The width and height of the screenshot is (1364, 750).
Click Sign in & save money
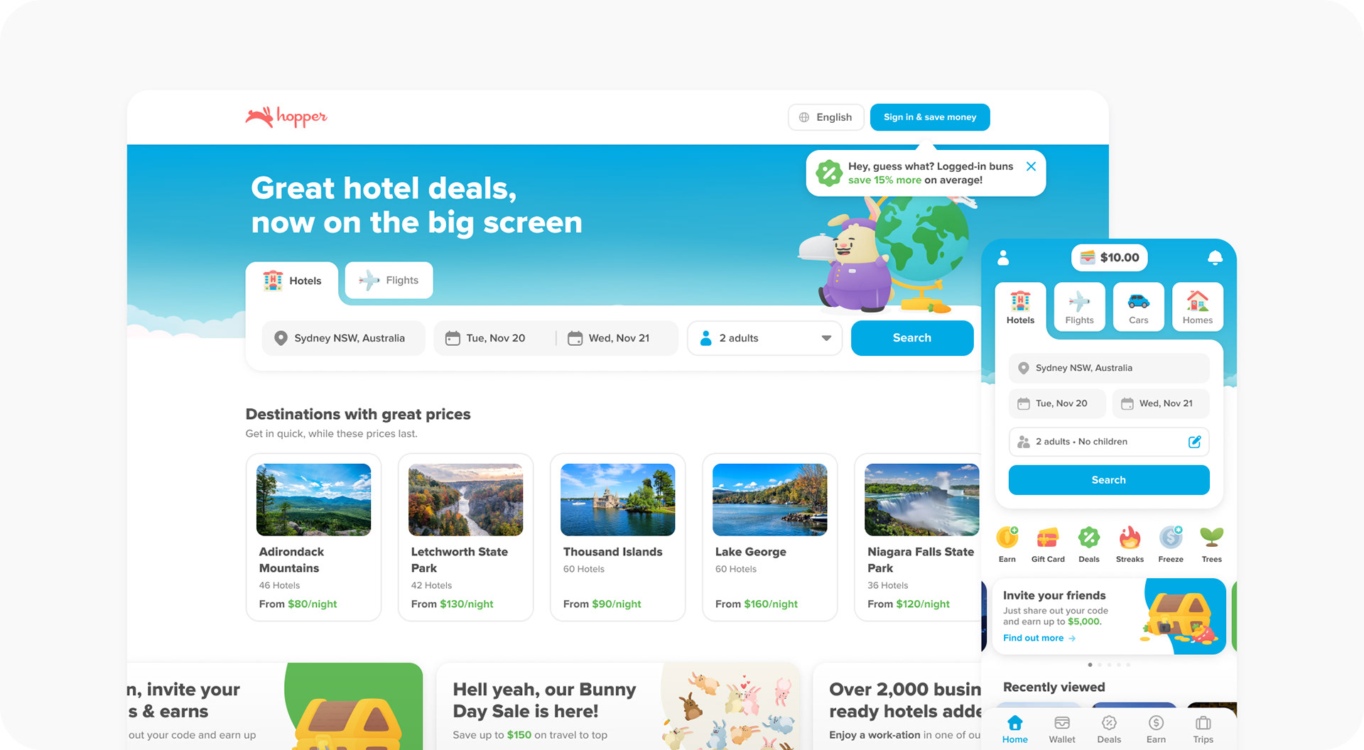929,117
